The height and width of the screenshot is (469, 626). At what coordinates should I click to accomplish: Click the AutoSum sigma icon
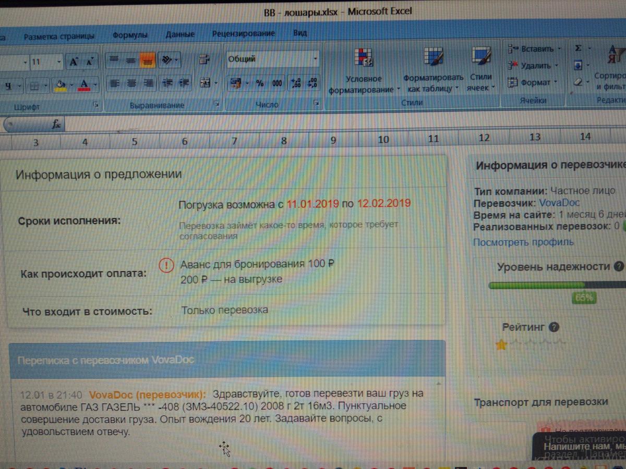click(578, 48)
